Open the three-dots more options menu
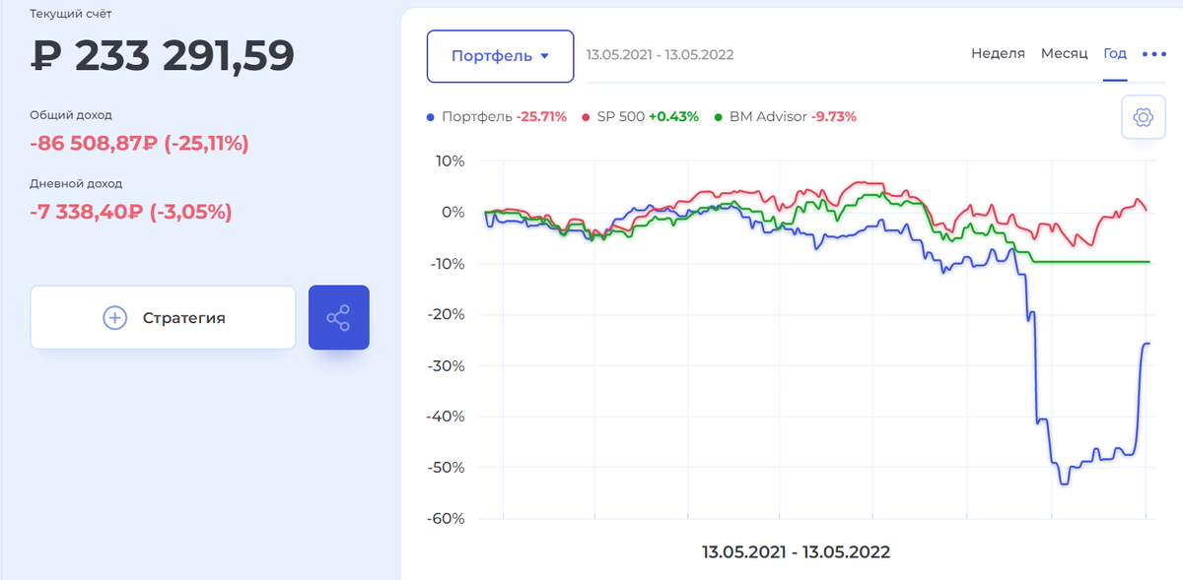The width and height of the screenshot is (1183, 580). click(x=1153, y=54)
